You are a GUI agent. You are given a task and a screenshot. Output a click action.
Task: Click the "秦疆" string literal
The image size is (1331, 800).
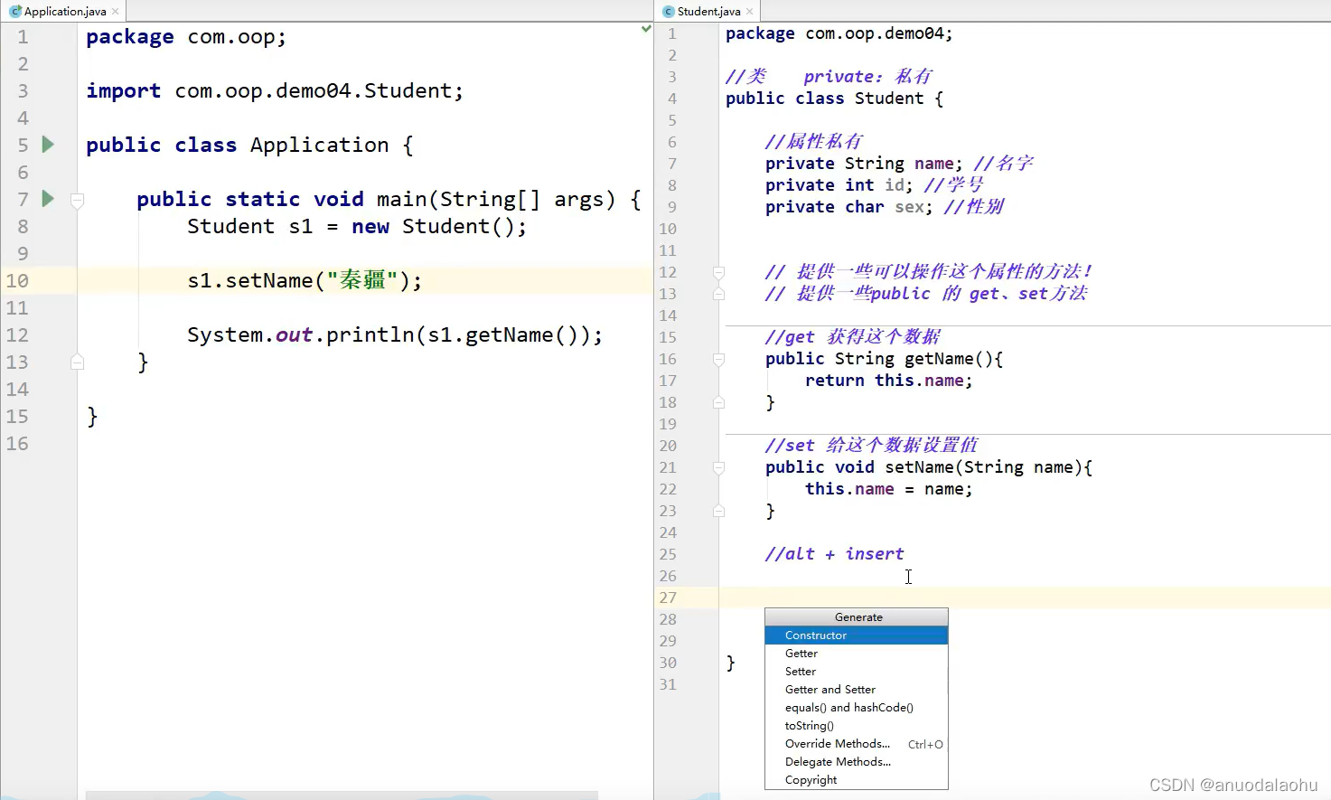pyautogui.click(x=362, y=280)
